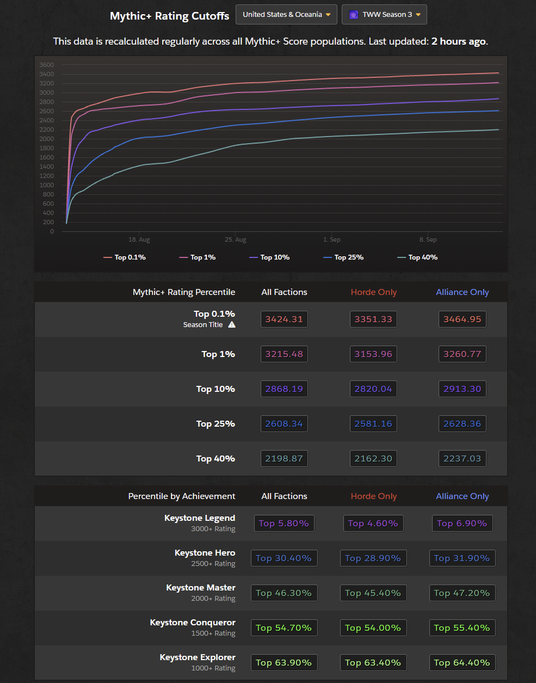This screenshot has width=536, height=683.
Task: Click Top 10% Alliance value 2913.30
Action: point(463,389)
